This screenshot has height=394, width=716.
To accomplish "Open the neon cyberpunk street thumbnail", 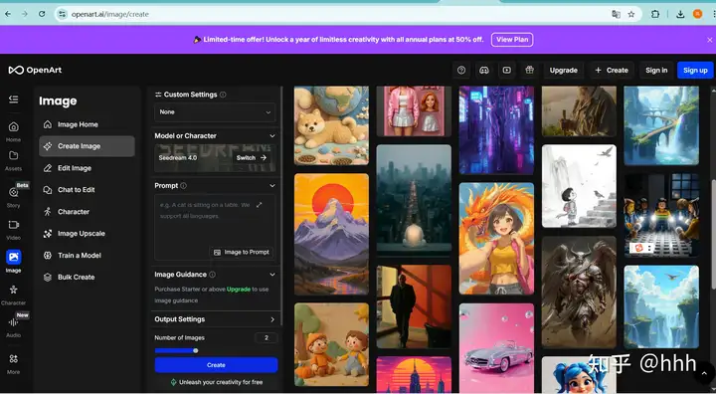I will (x=496, y=130).
